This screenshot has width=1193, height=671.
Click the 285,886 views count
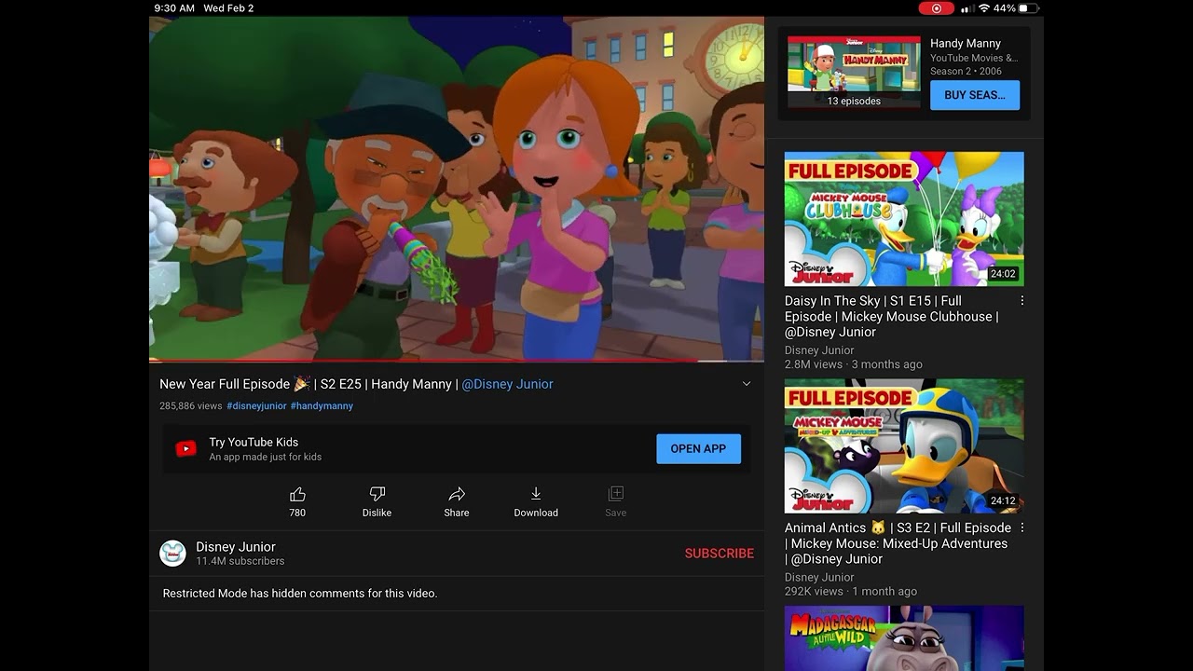click(x=191, y=406)
